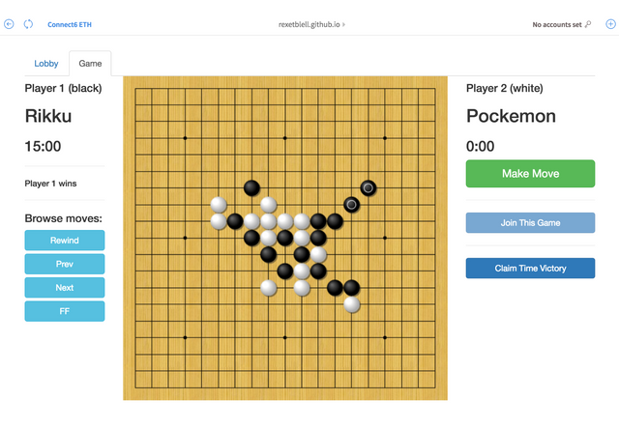Click the lower ring-marked black stone
619x428 pixels.
[x=351, y=205]
